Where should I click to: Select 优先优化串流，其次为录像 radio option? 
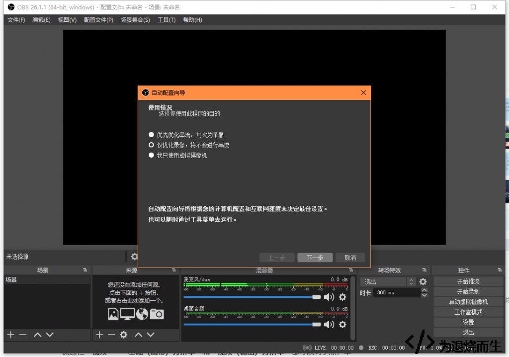[186, 134]
